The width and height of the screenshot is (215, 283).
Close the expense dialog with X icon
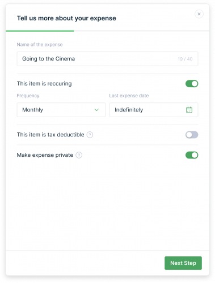click(x=199, y=14)
